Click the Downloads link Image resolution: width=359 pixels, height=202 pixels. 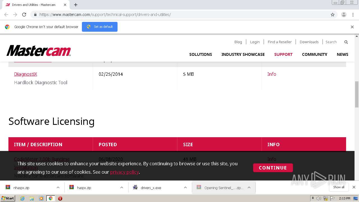(309, 42)
